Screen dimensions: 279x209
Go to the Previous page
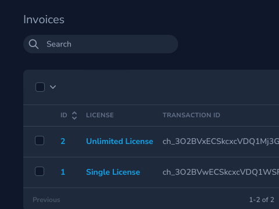[46, 200]
